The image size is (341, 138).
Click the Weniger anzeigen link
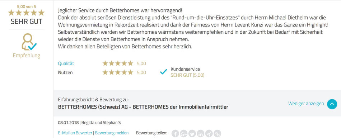tap(306, 104)
